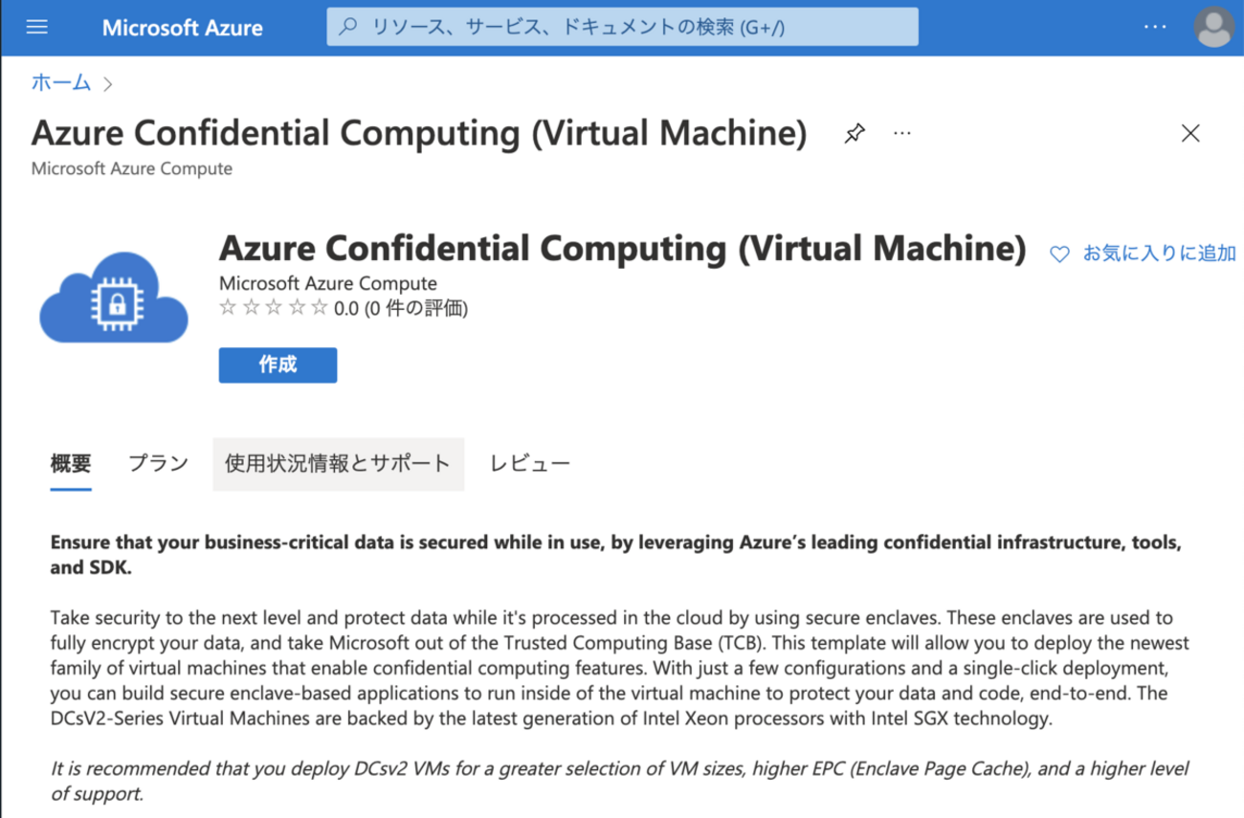Go to ホーム breadcrumb link
Screen dimensions: 1244x818
[61, 82]
